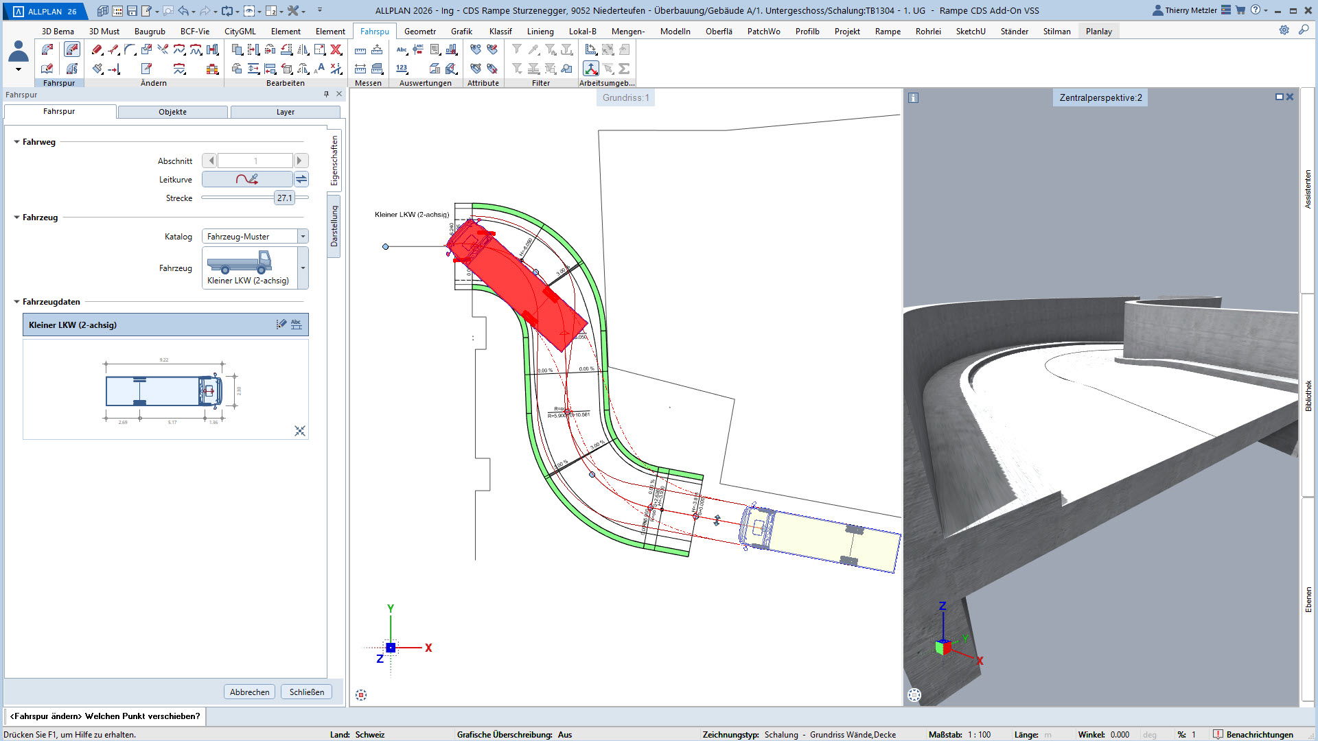Screen dimensions: 1318x741
Task: Click the Leitkurve curve button
Action: tap(247, 179)
